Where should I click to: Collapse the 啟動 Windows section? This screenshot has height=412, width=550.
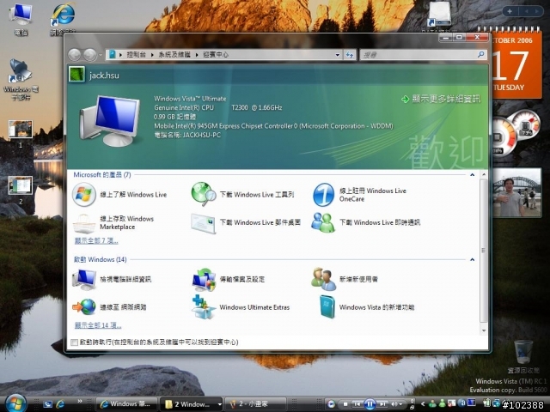click(x=472, y=259)
